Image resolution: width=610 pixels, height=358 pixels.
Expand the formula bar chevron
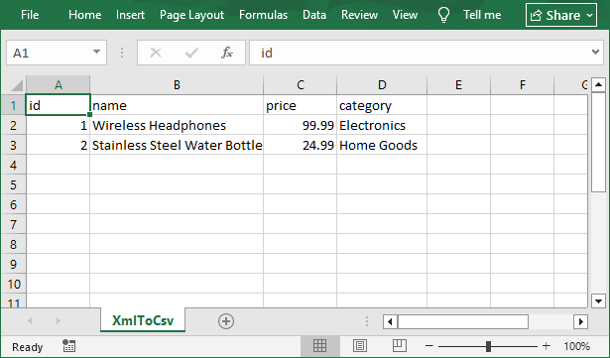tap(595, 52)
